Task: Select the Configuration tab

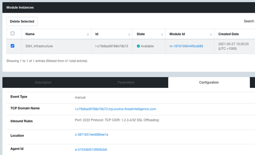Action: click(x=209, y=82)
